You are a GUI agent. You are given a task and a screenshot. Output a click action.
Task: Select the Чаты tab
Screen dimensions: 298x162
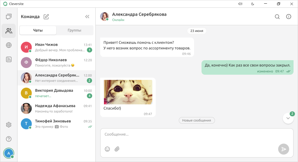pyautogui.click(x=38, y=30)
